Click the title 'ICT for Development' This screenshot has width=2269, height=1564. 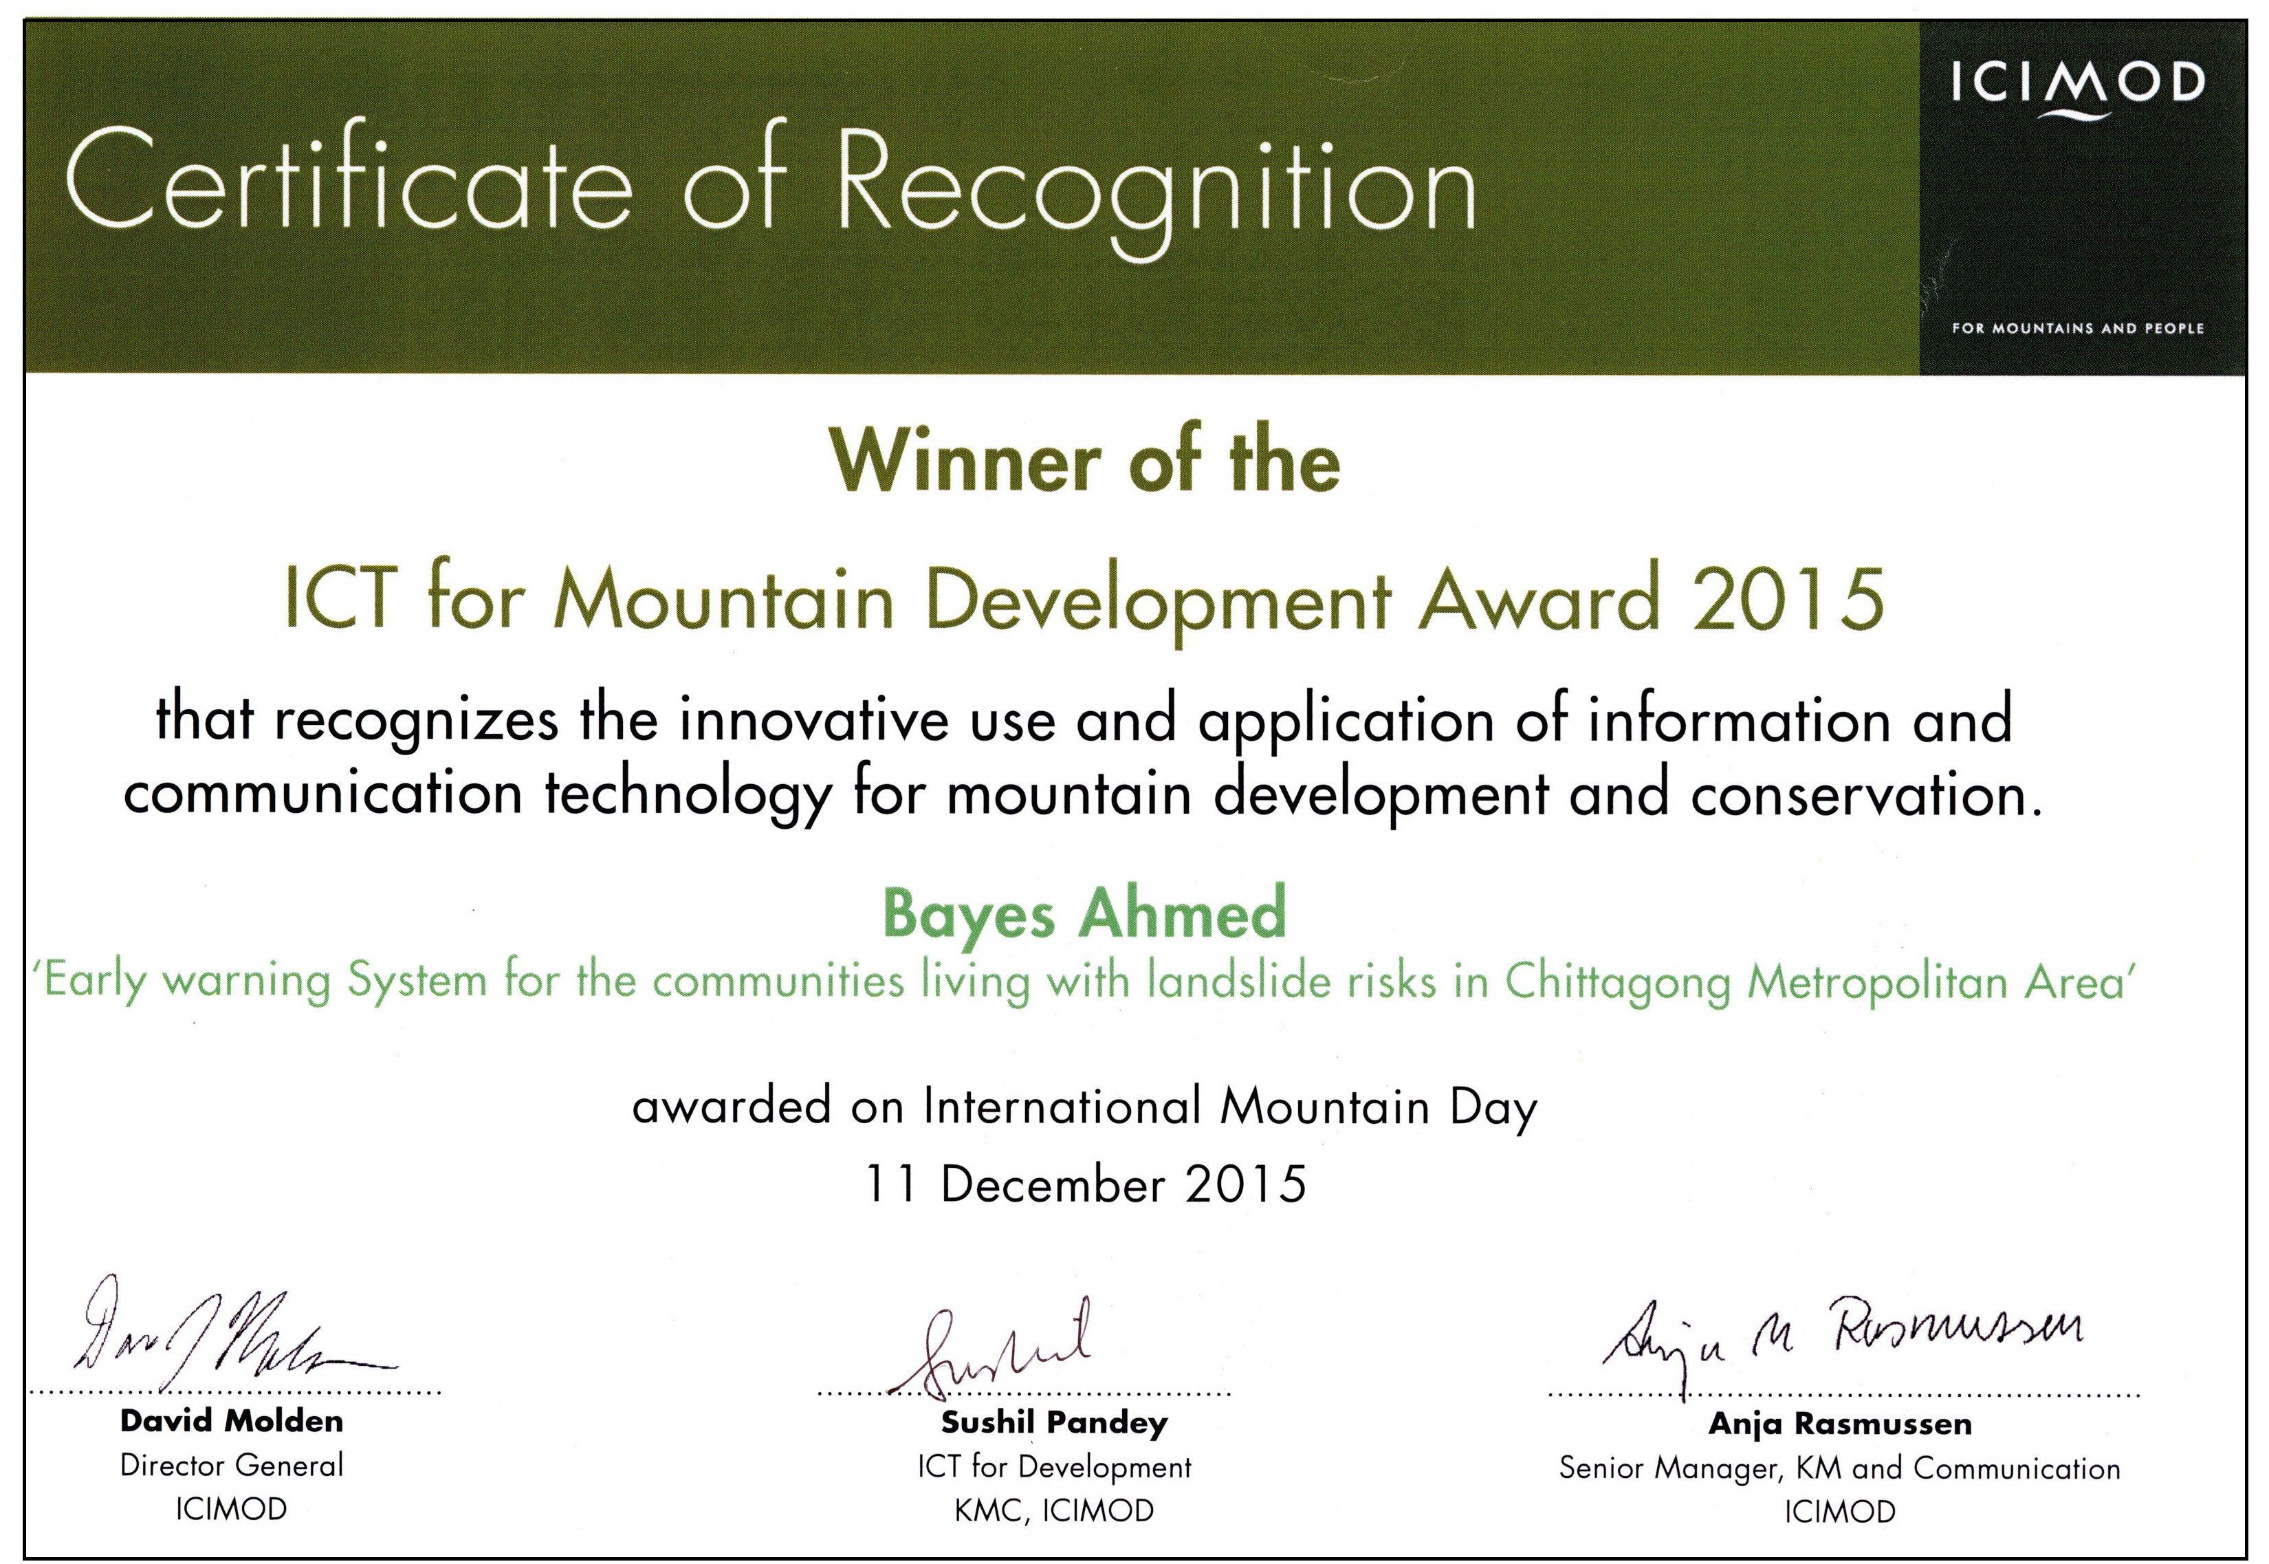[1054, 1467]
